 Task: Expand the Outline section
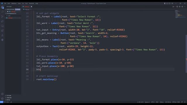click(x=9, y=96)
